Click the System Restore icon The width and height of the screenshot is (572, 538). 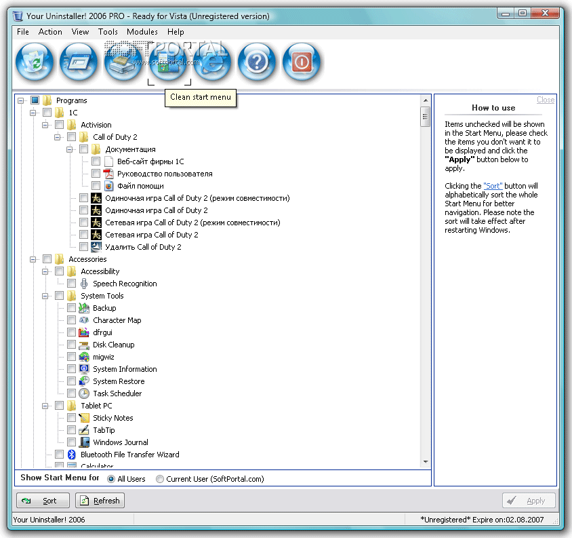coord(84,381)
